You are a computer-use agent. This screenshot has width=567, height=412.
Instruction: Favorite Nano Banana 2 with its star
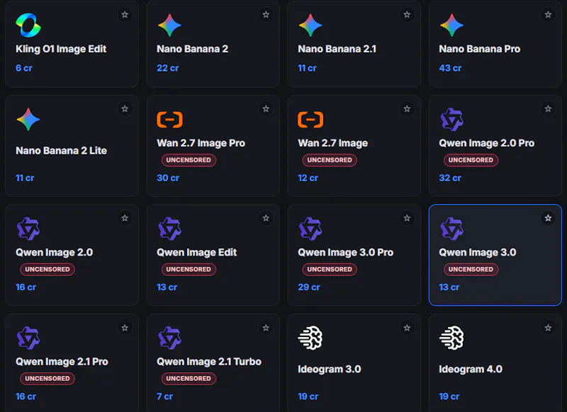pos(266,14)
